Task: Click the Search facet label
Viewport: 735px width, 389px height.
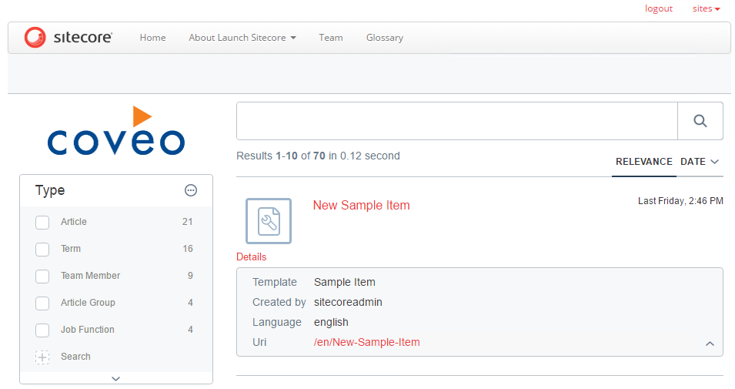Action: coord(75,356)
